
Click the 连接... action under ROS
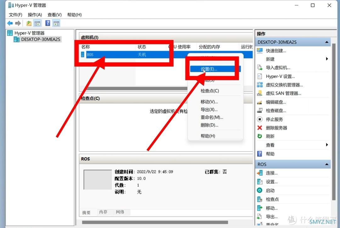272,173
